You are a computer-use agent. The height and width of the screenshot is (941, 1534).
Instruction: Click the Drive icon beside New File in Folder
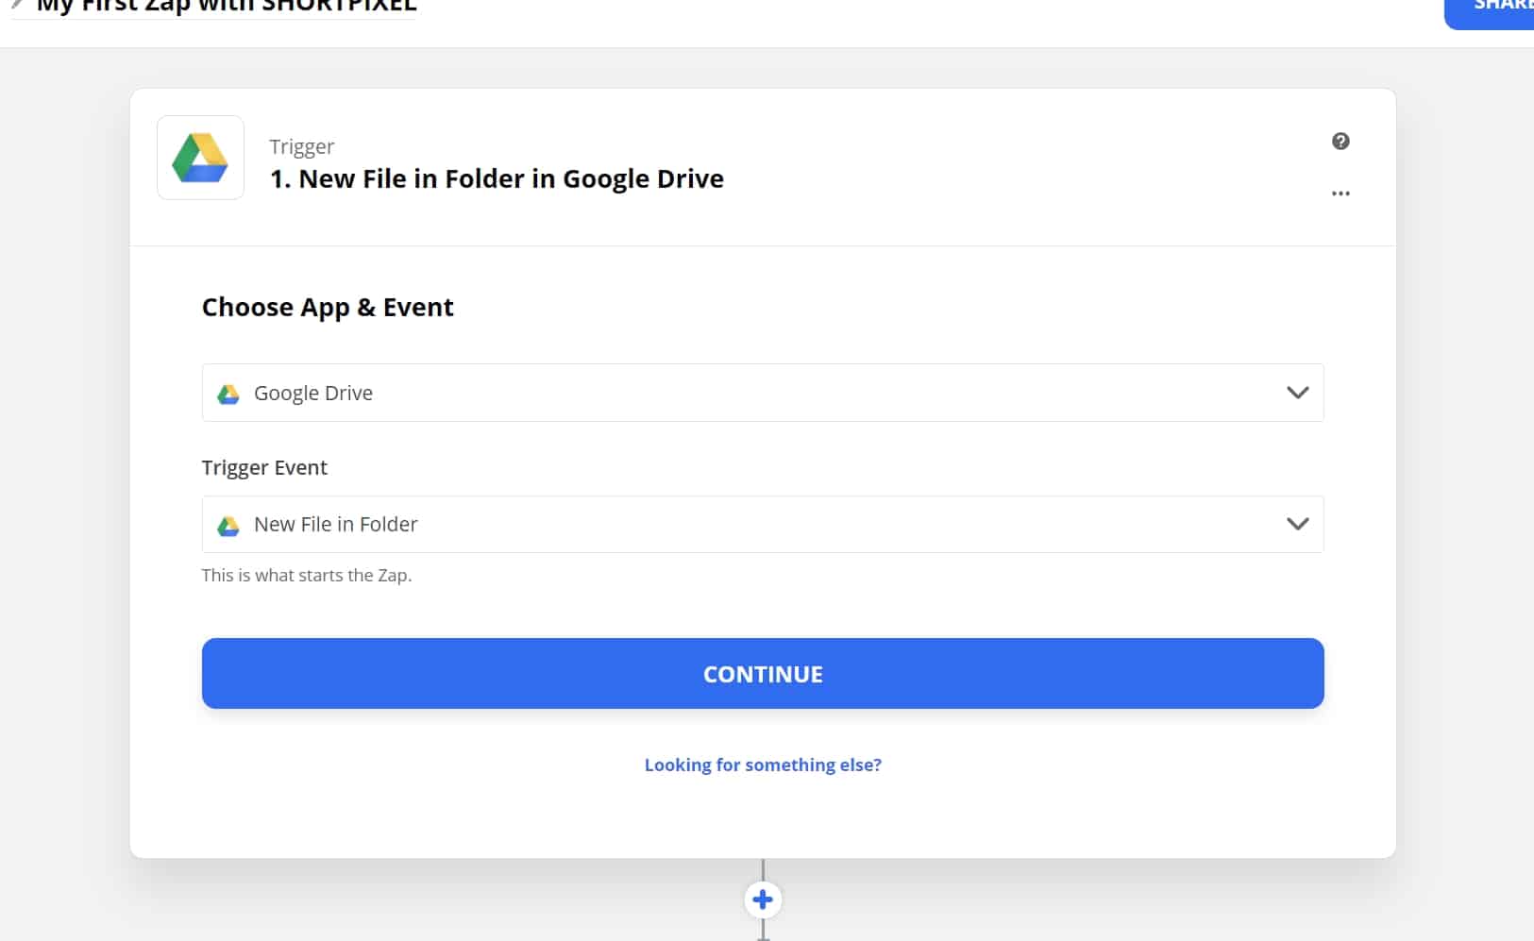pyautogui.click(x=228, y=526)
